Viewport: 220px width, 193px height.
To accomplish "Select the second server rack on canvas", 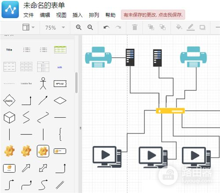I will pyautogui.click(x=158, y=58).
